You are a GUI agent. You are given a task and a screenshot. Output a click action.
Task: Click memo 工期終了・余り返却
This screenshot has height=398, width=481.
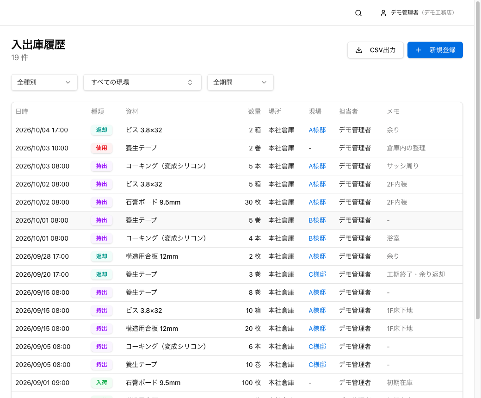click(x=416, y=274)
